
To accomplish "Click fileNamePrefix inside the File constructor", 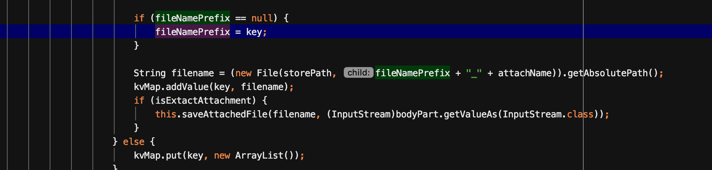I will [x=413, y=73].
